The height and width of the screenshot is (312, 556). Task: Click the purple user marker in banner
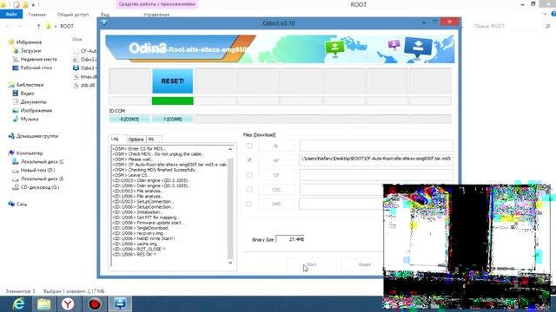394,45
